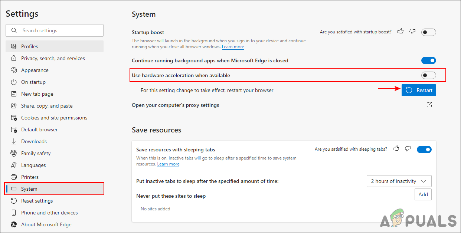Image resolution: width=461 pixels, height=233 pixels.
Task: Disable save resources with sleeping tabs
Action: 424,150
